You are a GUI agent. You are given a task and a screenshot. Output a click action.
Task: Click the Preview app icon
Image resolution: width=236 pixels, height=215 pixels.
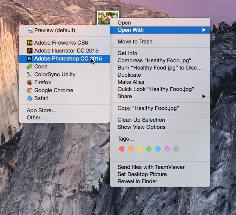[x=30, y=30]
